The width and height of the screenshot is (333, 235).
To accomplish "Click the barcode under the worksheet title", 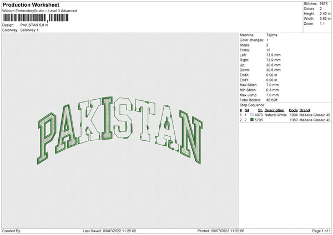I will click(36, 18).
